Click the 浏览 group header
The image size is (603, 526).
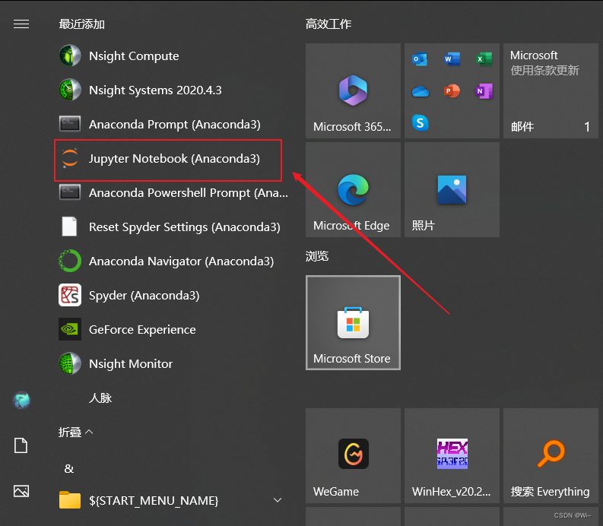click(x=317, y=256)
